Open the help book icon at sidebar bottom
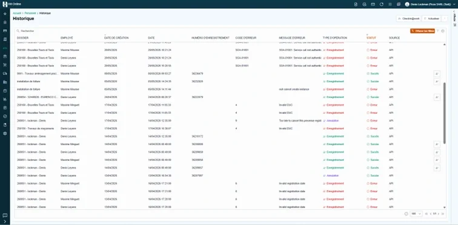Image resolution: width=458 pixels, height=225 pixels. coord(5,215)
